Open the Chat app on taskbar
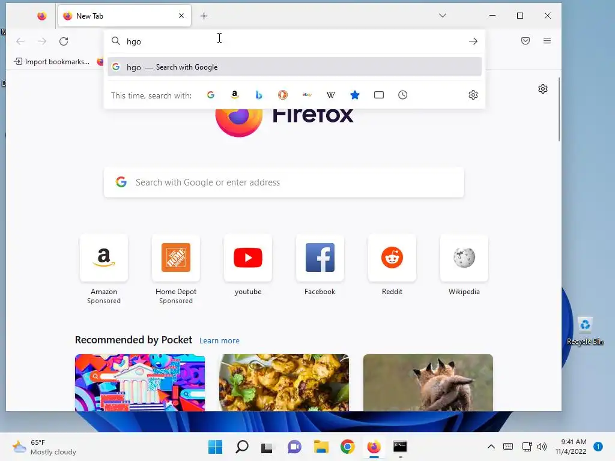 (294, 447)
